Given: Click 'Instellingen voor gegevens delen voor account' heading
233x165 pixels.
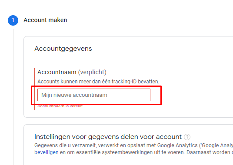Looking at the screenshot, I should pyautogui.click(x=108, y=137).
